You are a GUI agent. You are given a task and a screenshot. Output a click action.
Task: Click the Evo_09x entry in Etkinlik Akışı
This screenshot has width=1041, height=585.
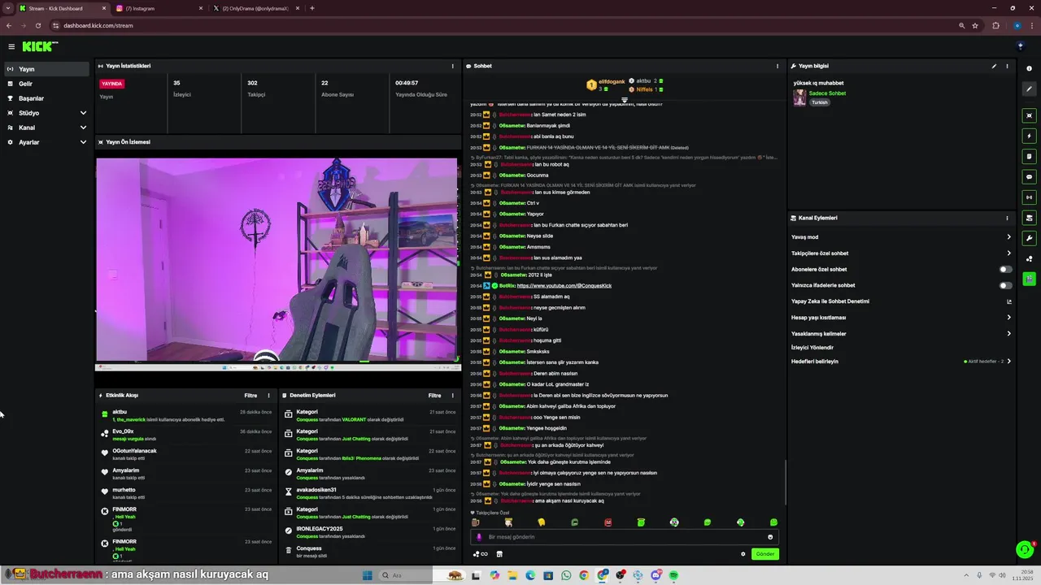coord(186,435)
